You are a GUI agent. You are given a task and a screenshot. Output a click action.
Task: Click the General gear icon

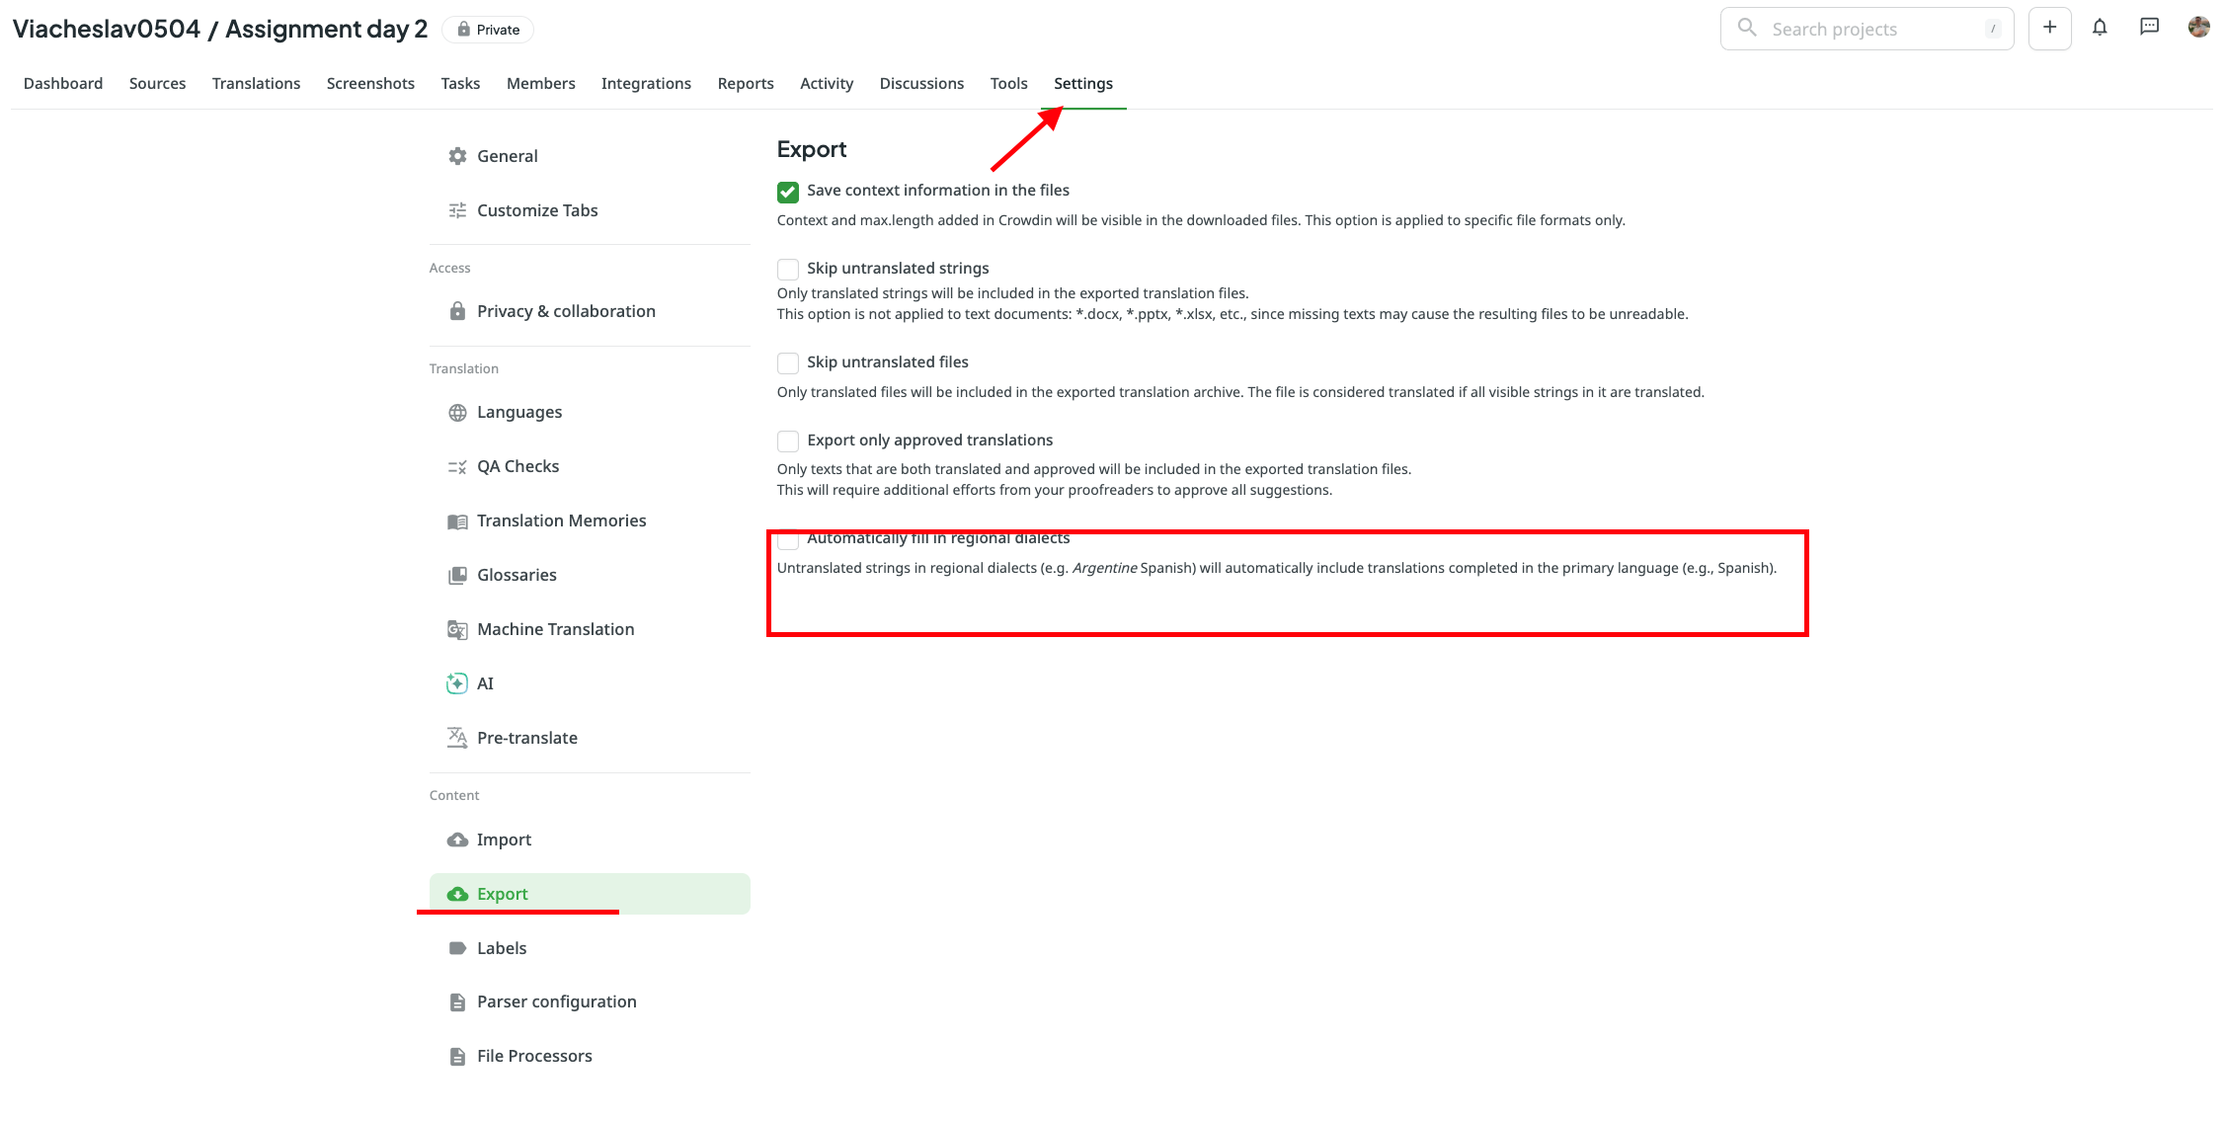click(457, 156)
